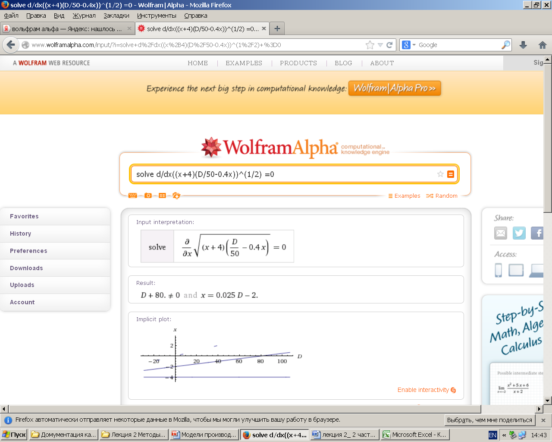The width and height of the screenshot is (552, 442).
Task: Open the extended keyboard icon below the query box
Action: click(x=133, y=196)
